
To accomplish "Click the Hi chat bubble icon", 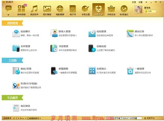I will [x=8, y=8].
